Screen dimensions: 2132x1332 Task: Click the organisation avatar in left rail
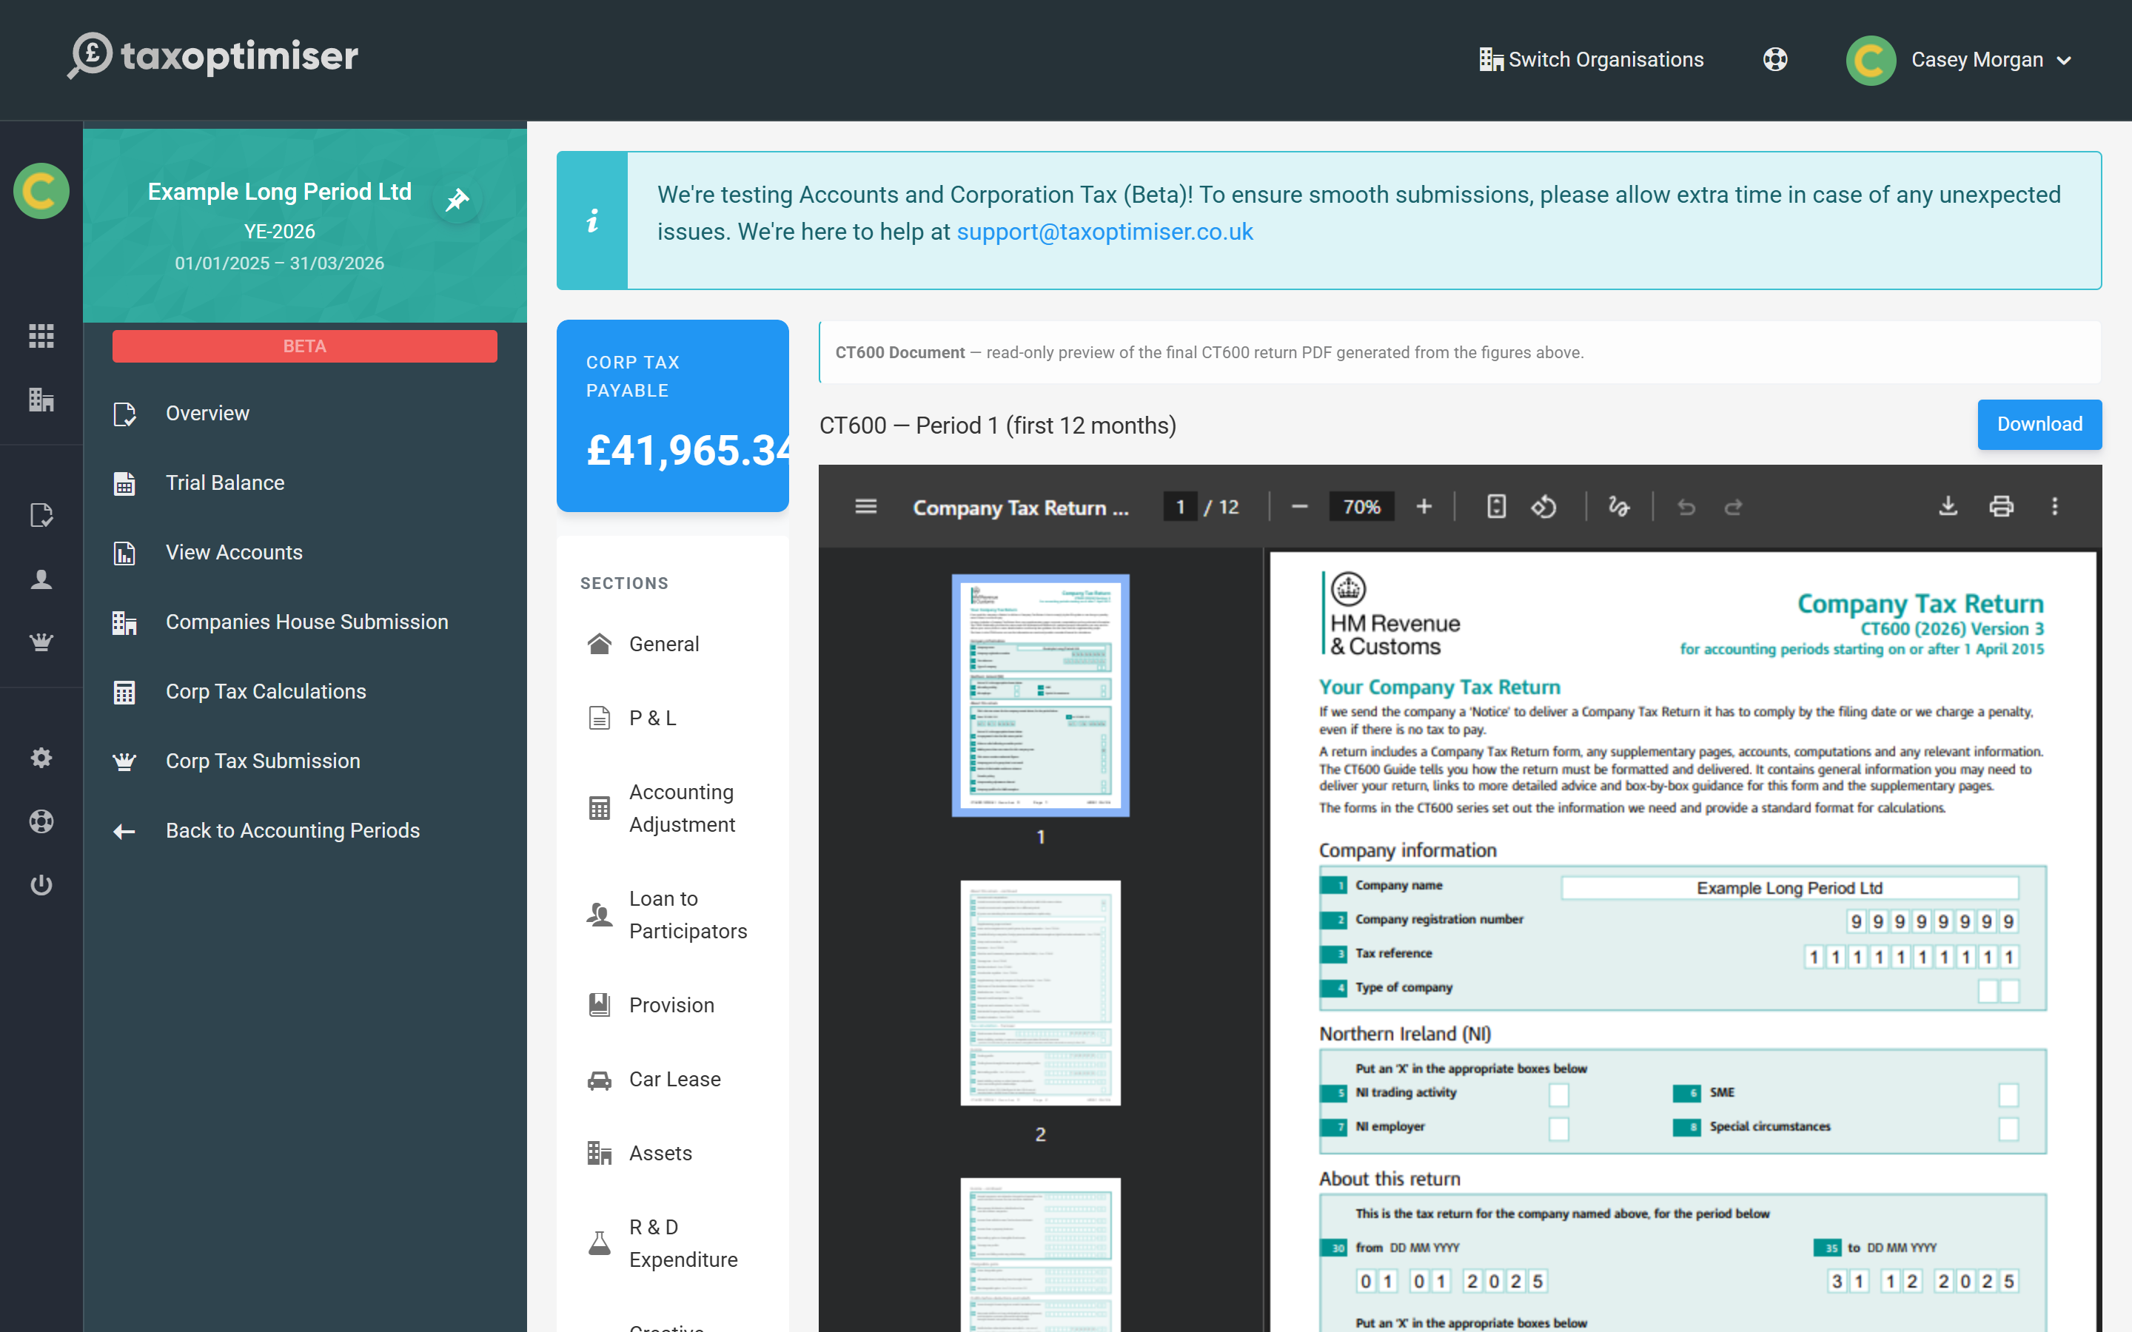(x=41, y=191)
